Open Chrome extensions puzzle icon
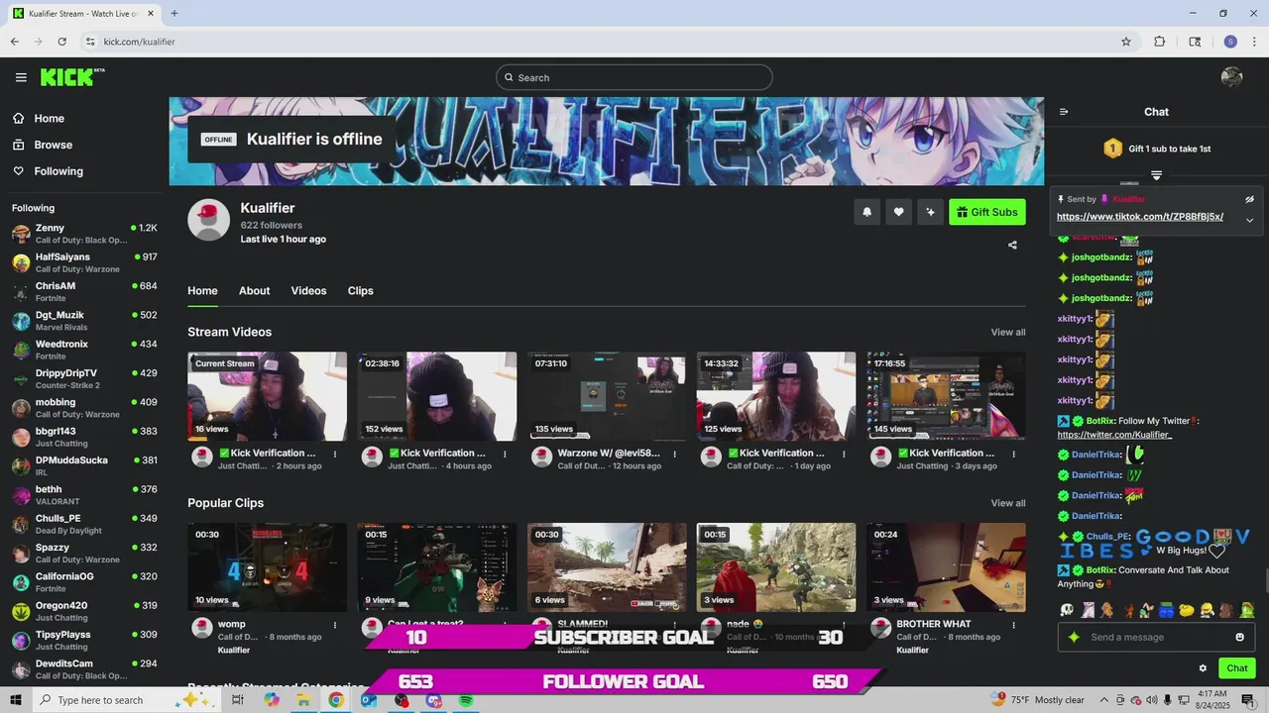This screenshot has height=713, width=1269. coord(1160,42)
